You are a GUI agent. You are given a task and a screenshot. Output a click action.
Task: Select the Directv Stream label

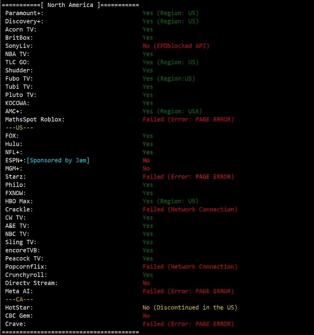[31, 283]
